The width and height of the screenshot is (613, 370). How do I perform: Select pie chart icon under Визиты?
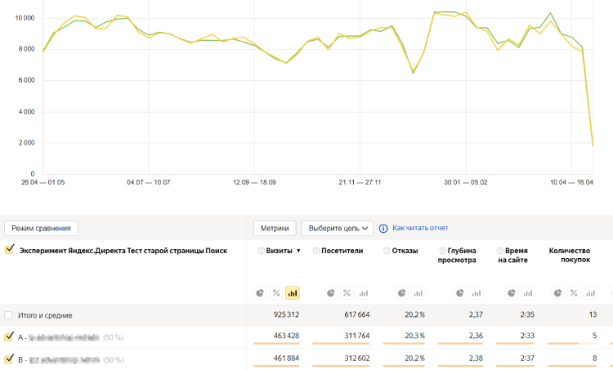coord(260,292)
